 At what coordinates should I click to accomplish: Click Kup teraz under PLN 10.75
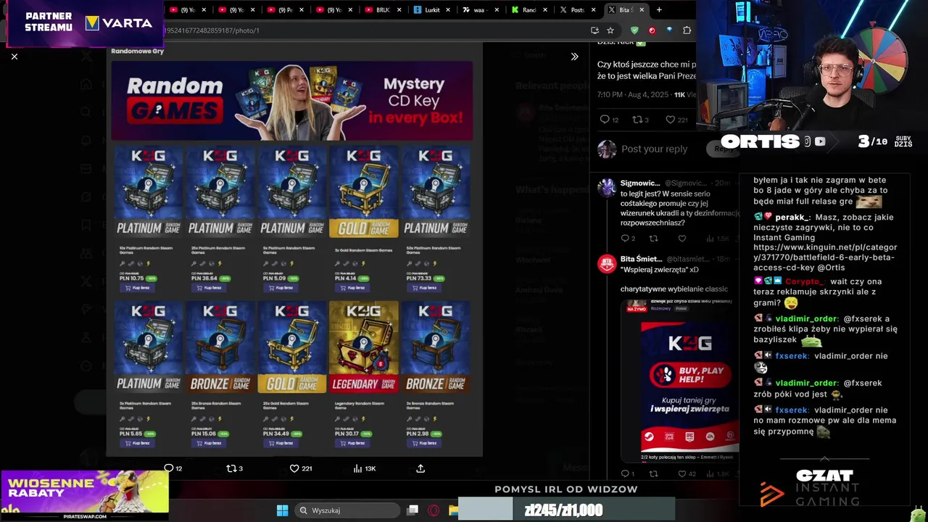(138, 288)
